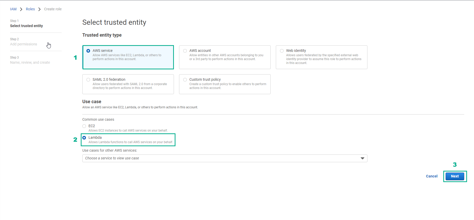Click the 'Trusted entity type' section heading
Screen dimensions: 474x220
102,35
